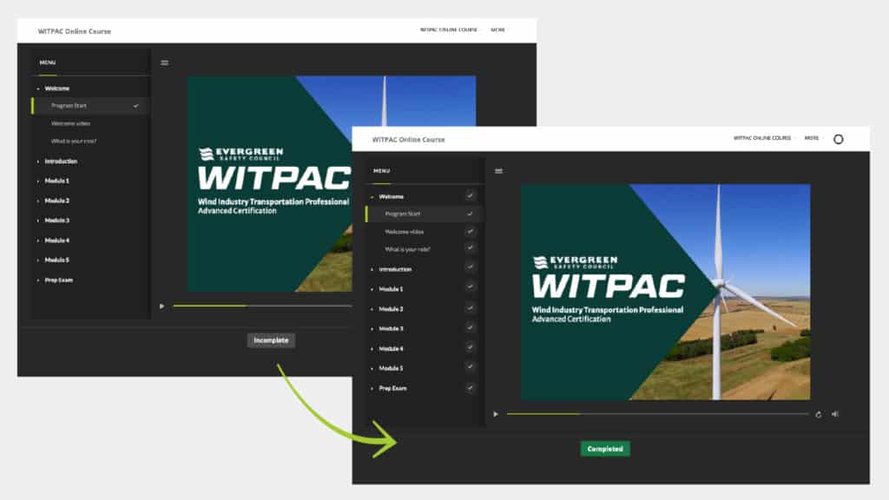
Task: Open MENU tab in back window
Action: [48, 62]
